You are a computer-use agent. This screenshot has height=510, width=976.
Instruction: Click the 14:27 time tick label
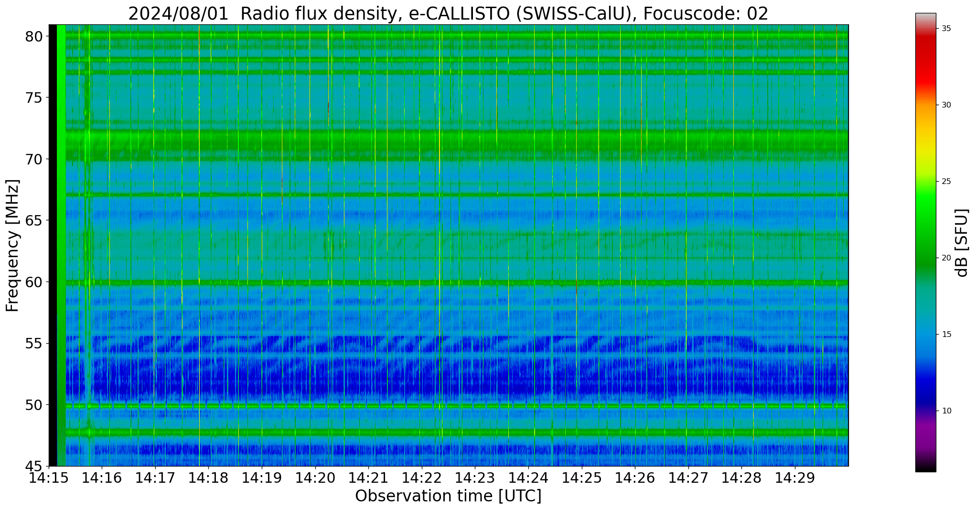688,478
